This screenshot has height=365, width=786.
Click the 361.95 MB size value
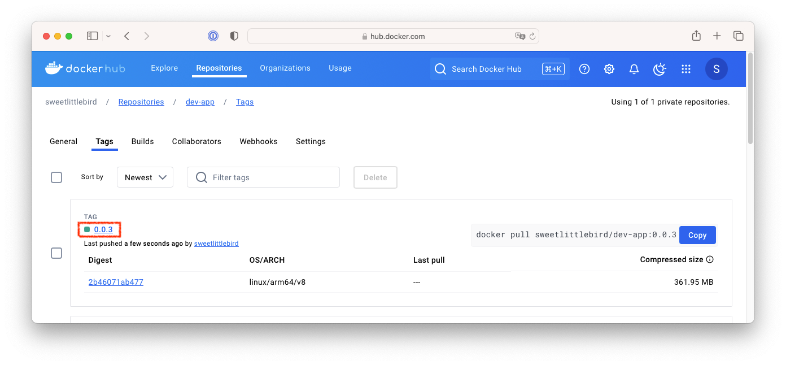point(693,282)
